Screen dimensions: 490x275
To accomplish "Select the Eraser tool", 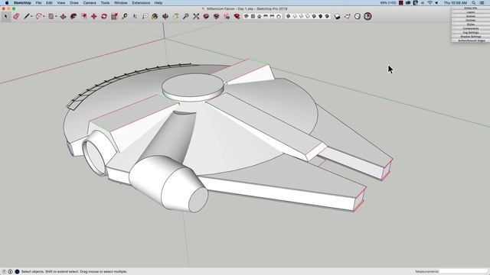I will coord(16,16).
